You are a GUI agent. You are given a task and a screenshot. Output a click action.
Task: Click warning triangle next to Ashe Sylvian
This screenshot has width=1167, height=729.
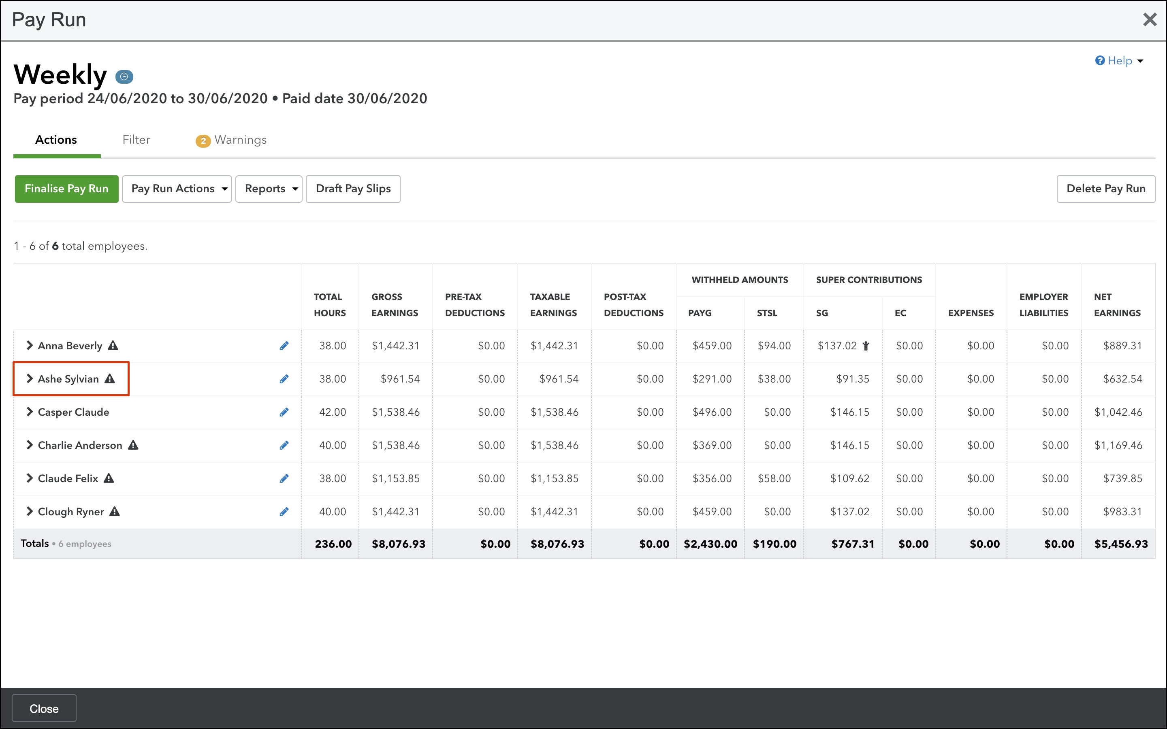tap(110, 378)
